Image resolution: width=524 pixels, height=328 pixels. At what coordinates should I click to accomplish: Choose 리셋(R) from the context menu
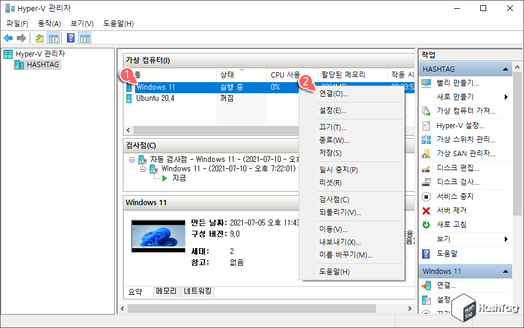(x=352, y=182)
